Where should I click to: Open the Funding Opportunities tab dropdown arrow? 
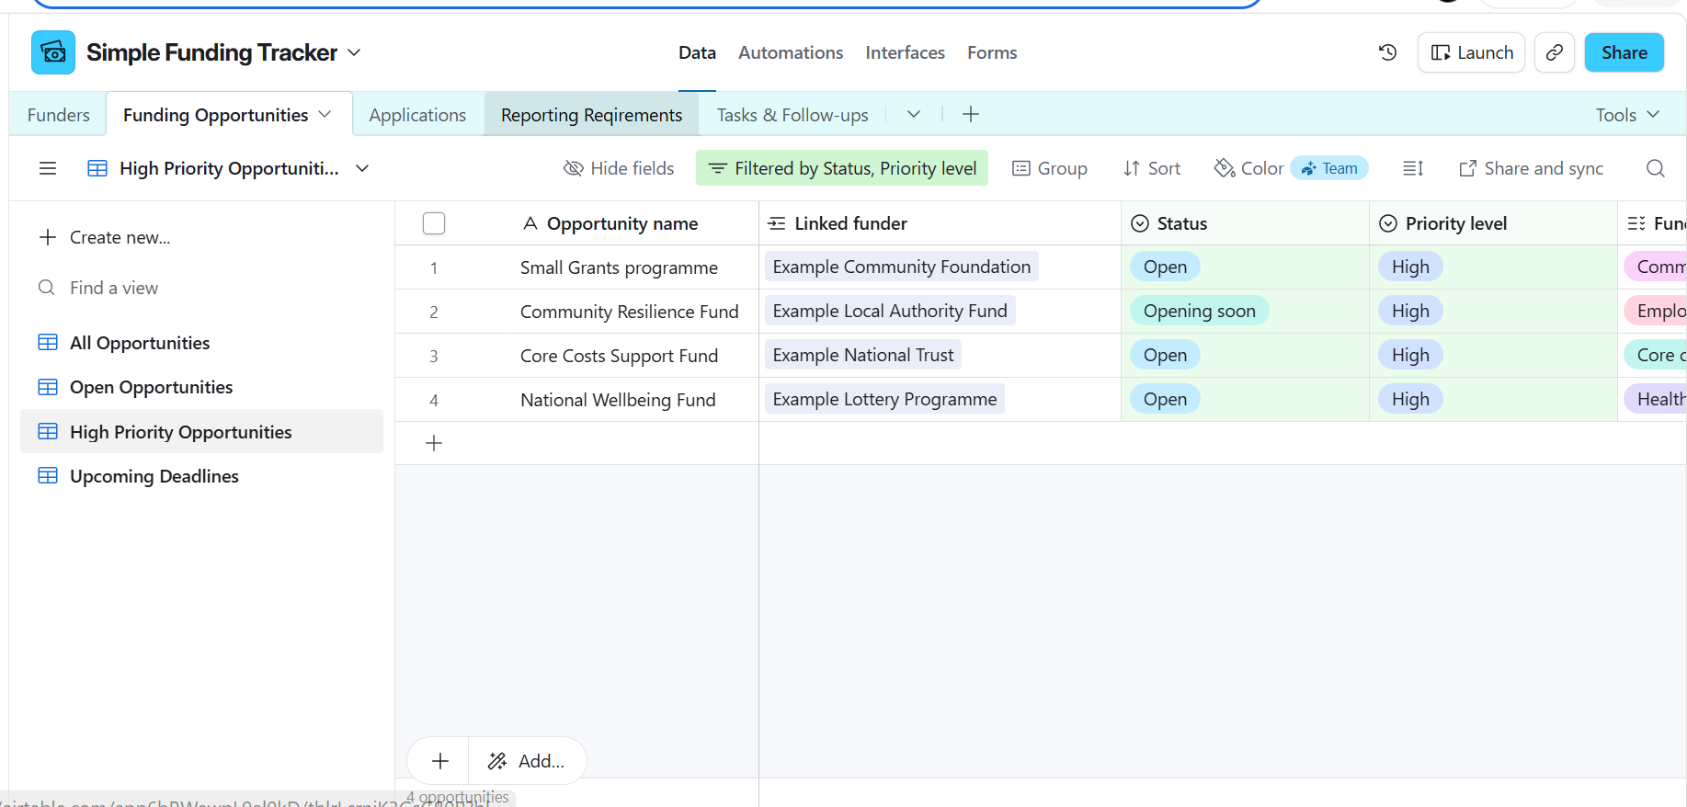click(325, 114)
